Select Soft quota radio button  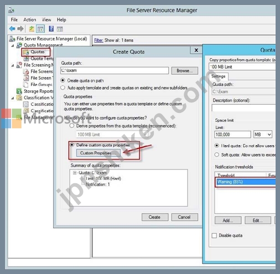pos(217,154)
